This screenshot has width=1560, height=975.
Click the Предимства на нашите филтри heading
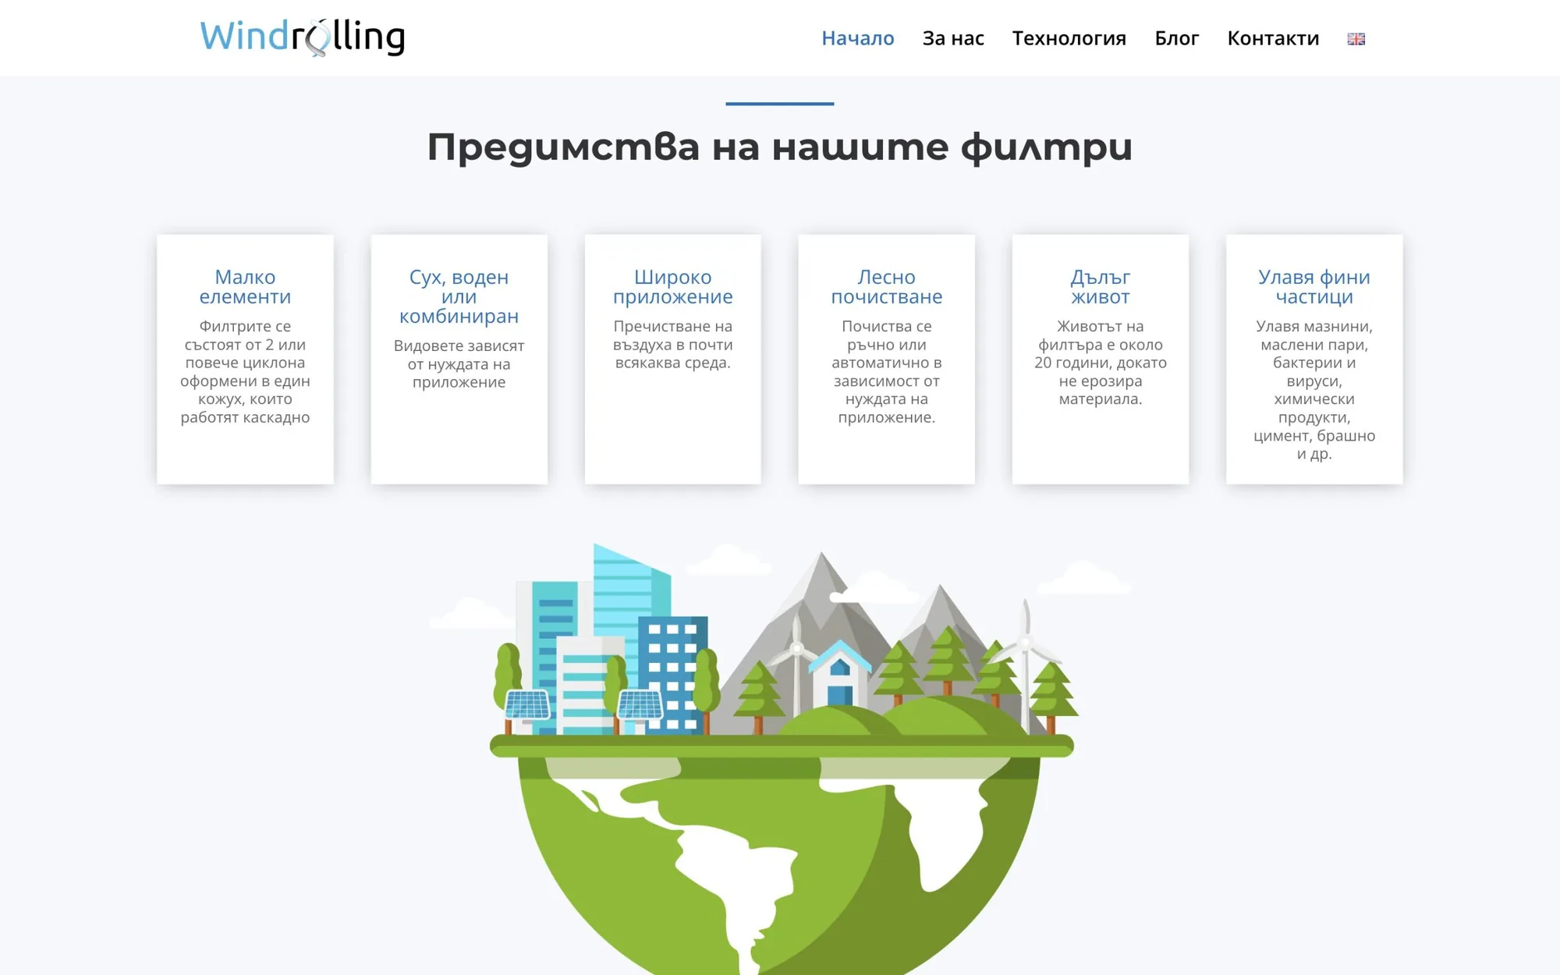[779, 147]
